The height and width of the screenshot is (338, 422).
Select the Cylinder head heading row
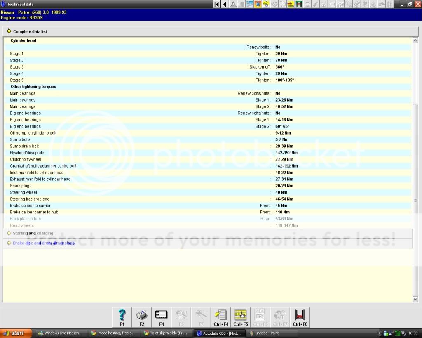pyautogui.click(x=23, y=40)
